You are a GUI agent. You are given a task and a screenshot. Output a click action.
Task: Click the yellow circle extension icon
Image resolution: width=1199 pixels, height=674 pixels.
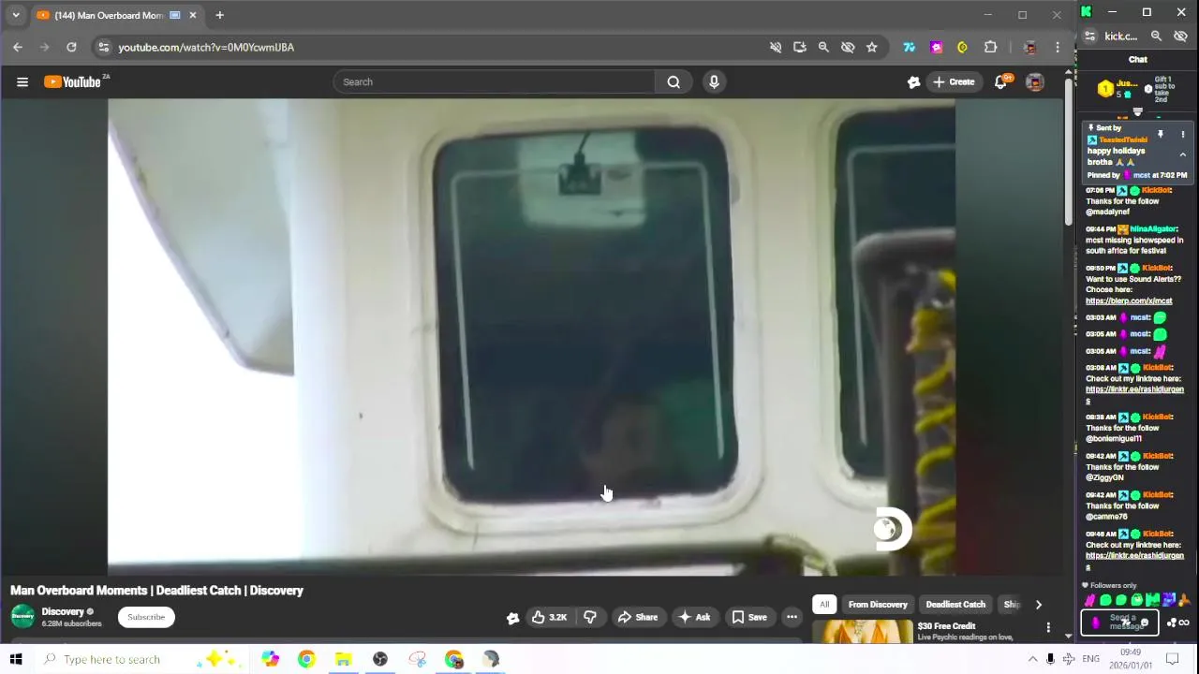click(x=962, y=47)
